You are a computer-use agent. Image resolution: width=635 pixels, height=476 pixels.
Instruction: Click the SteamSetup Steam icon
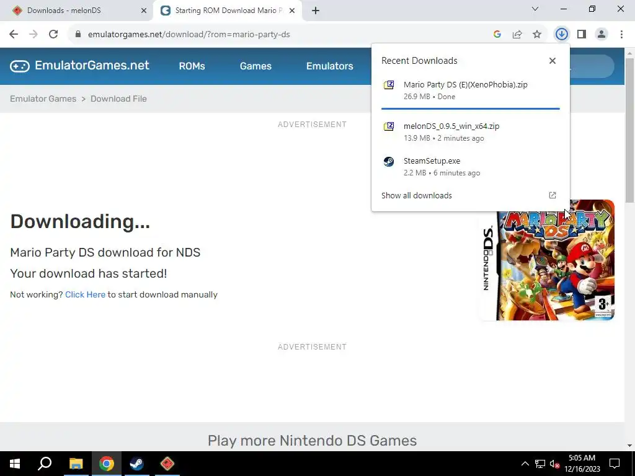[x=389, y=162]
